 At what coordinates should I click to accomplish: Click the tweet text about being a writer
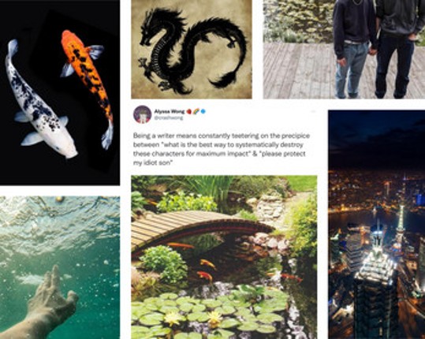coord(222,149)
